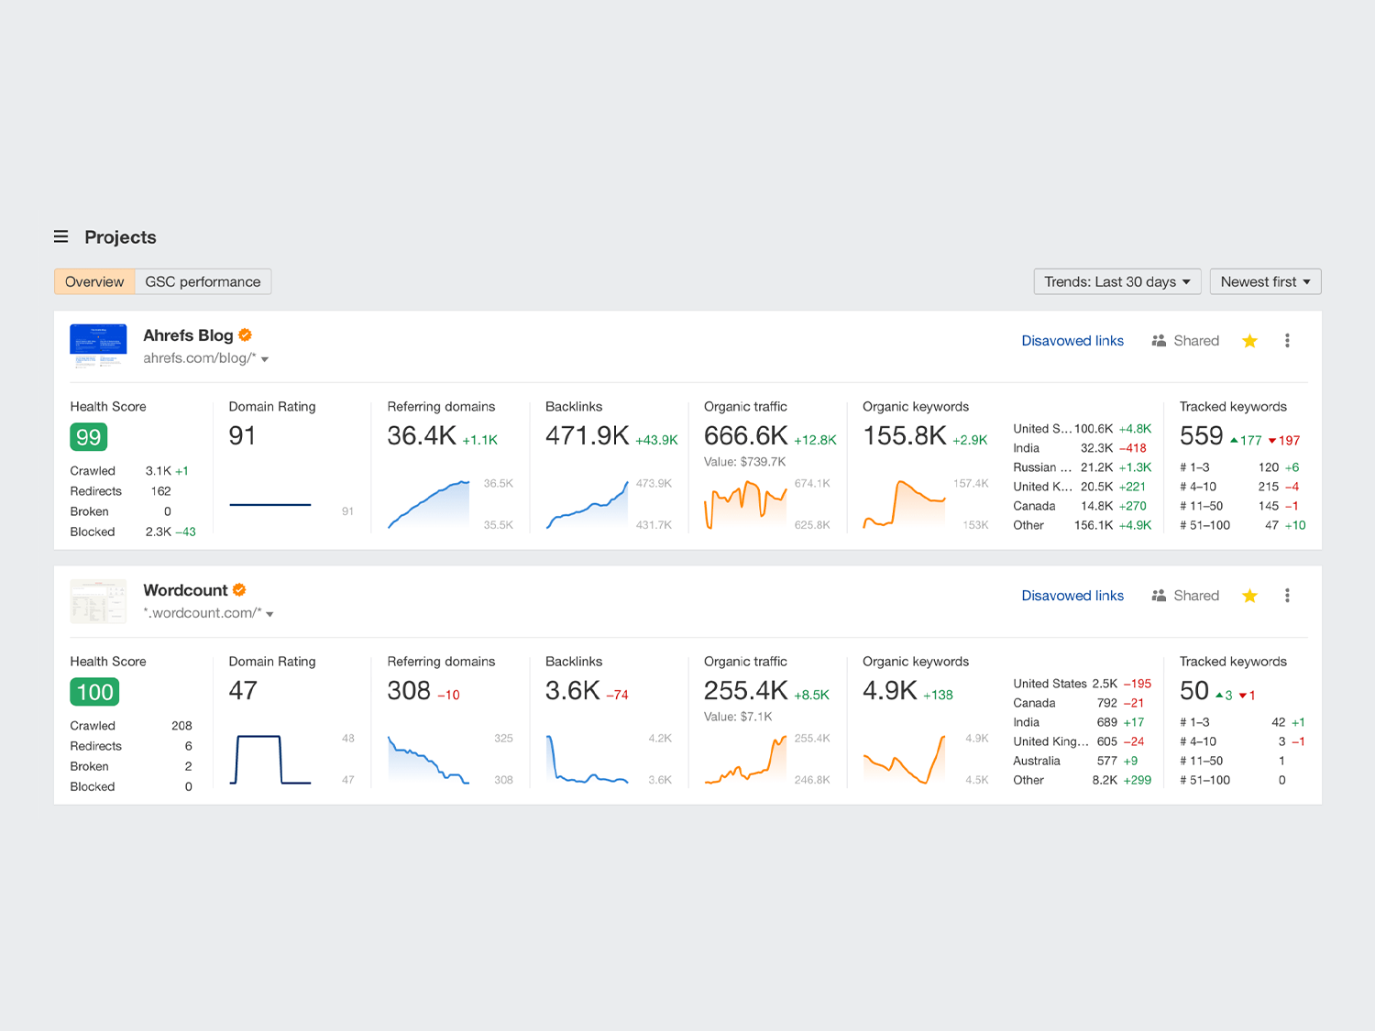Click the Wordcount organic traffic chart
Viewport: 1375px width, 1031px height.
point(746,759)
